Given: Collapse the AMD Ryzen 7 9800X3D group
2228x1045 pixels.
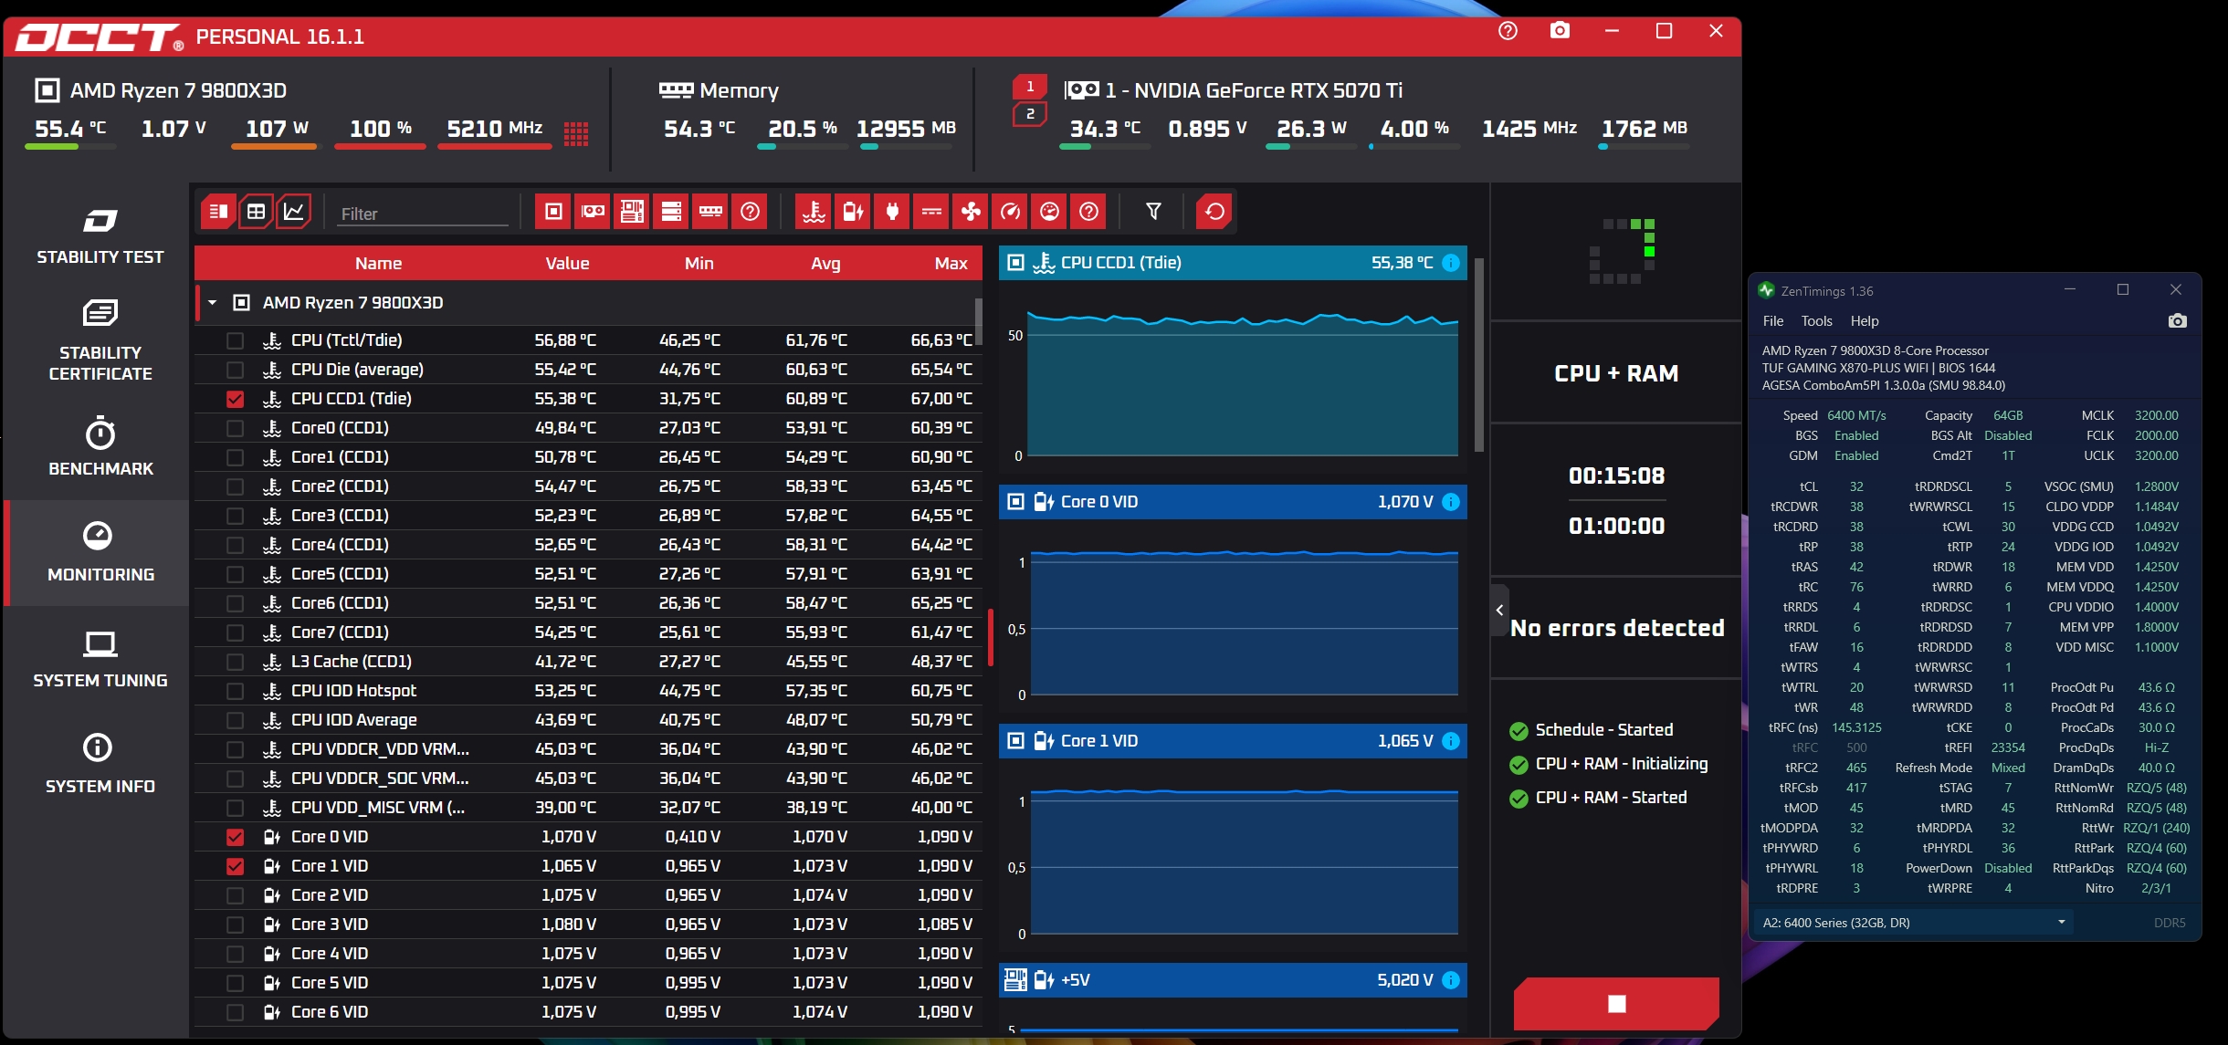Looking at the screenshot, I should coord(212,302).
